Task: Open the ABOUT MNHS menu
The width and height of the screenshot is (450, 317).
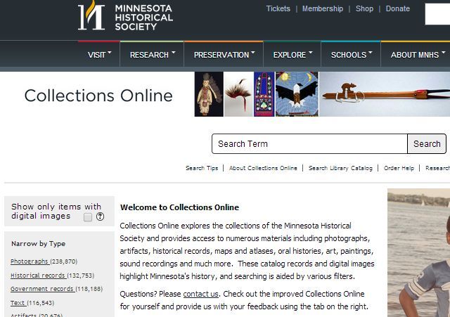Action: point(416,55)
